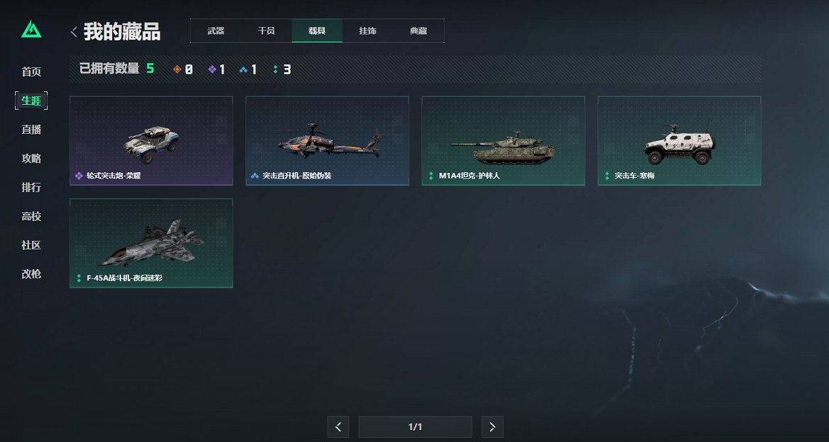The width and height of the screenshot is (829, 442).
Task: Select the F-45A战斗机-夜间迷彩 jet card
Action: click(151, 244)
